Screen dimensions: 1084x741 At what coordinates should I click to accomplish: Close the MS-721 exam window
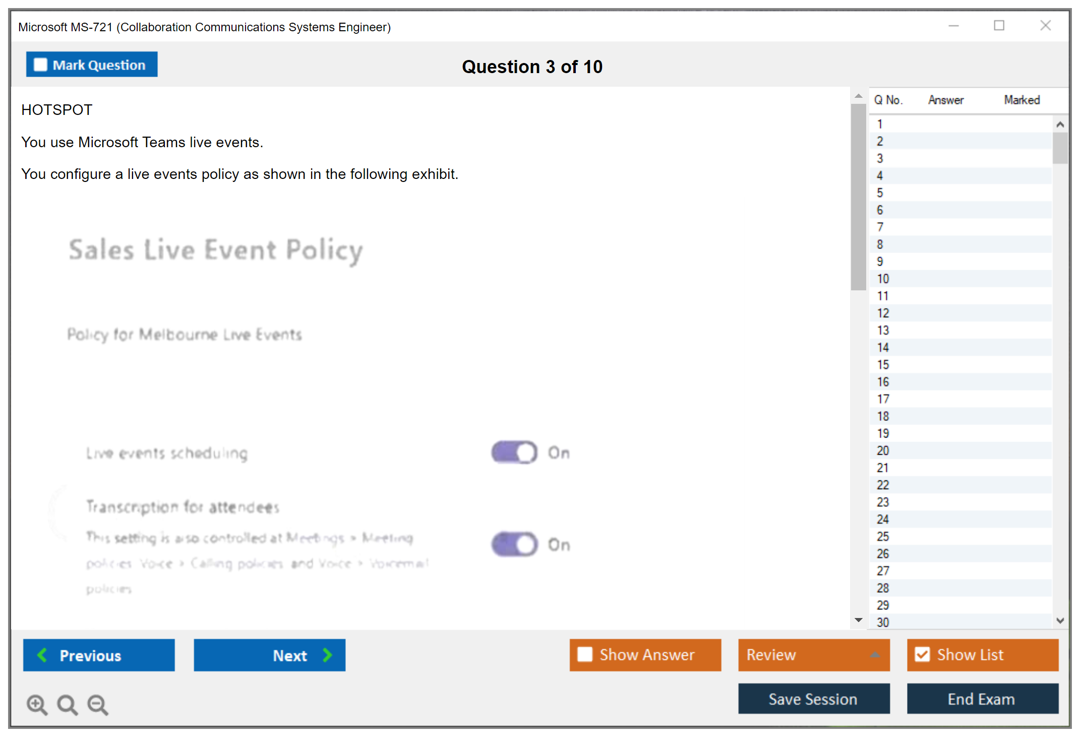(x=1045, y=26)
